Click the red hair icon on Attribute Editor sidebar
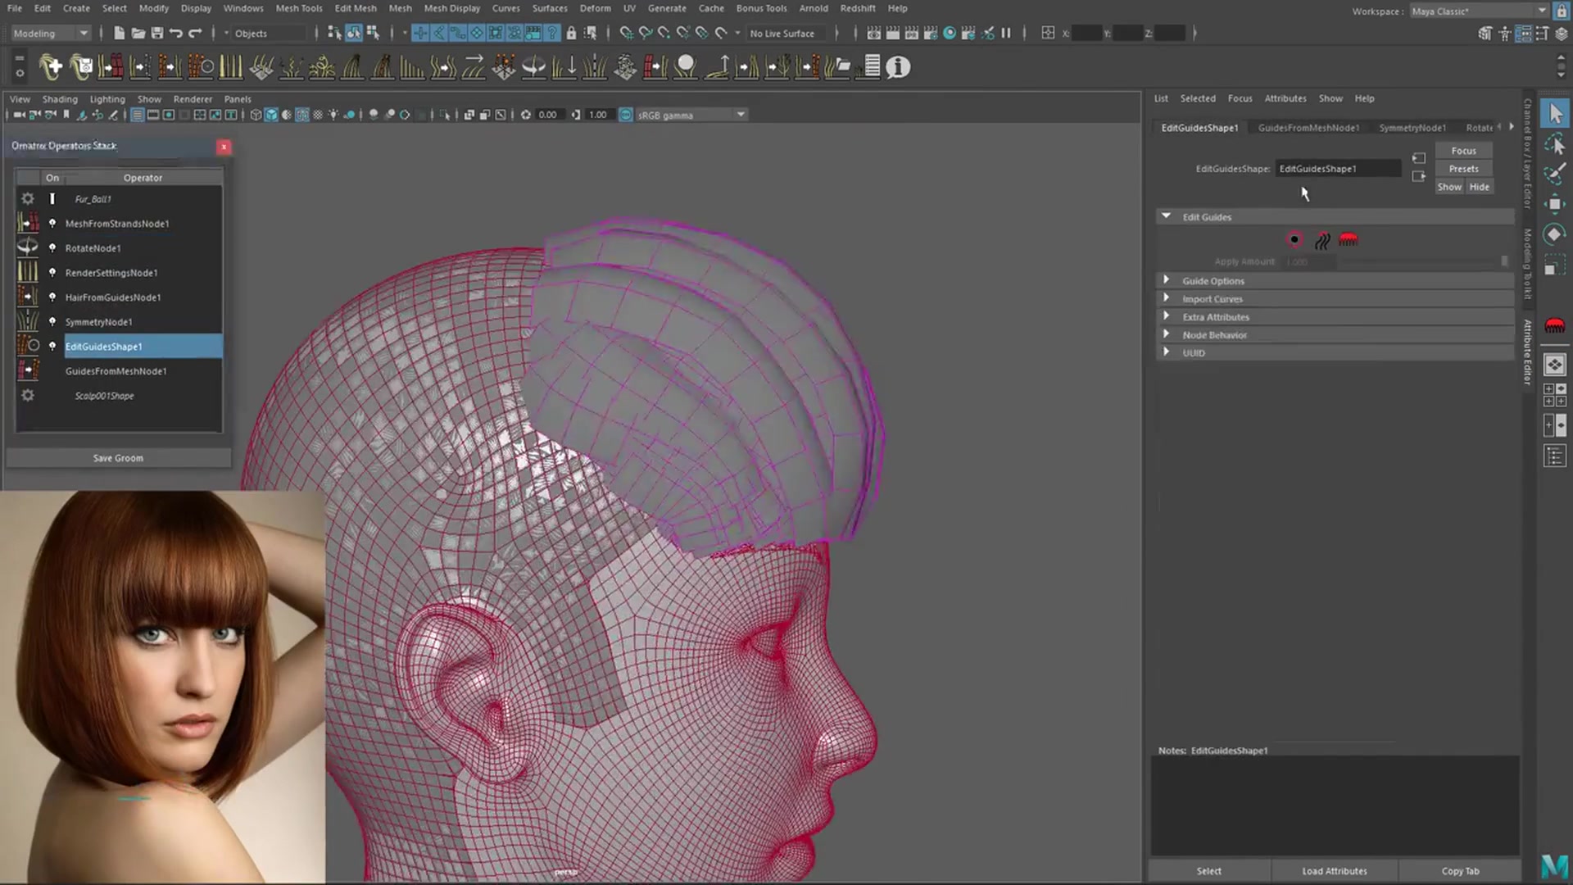Viewport: 1573px width, 885px height. 1554,325
